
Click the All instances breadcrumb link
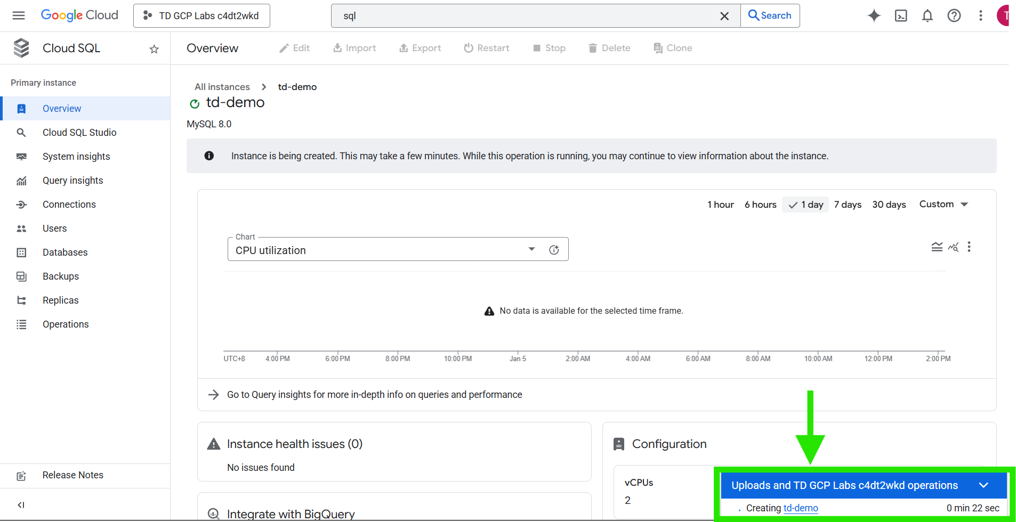coord(222,87)
